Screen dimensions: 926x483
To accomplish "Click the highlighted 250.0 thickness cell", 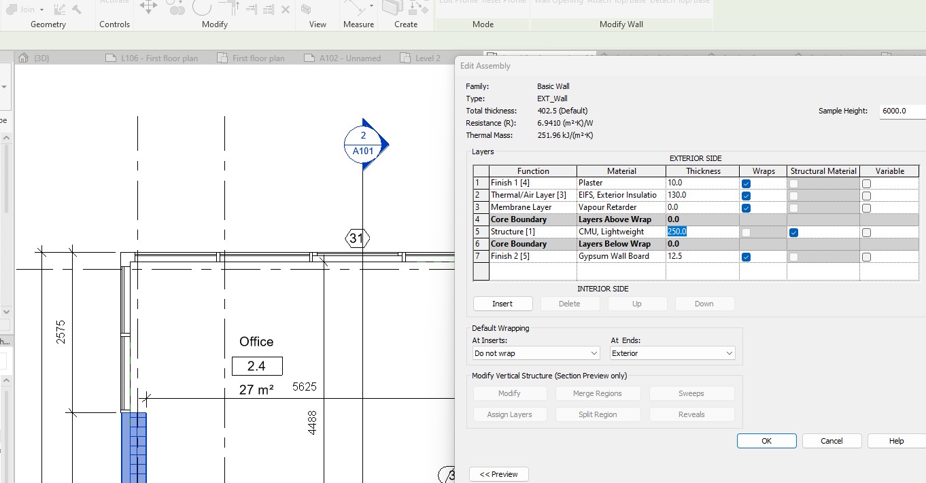I will pyautogui.click(x=703, y=232).
